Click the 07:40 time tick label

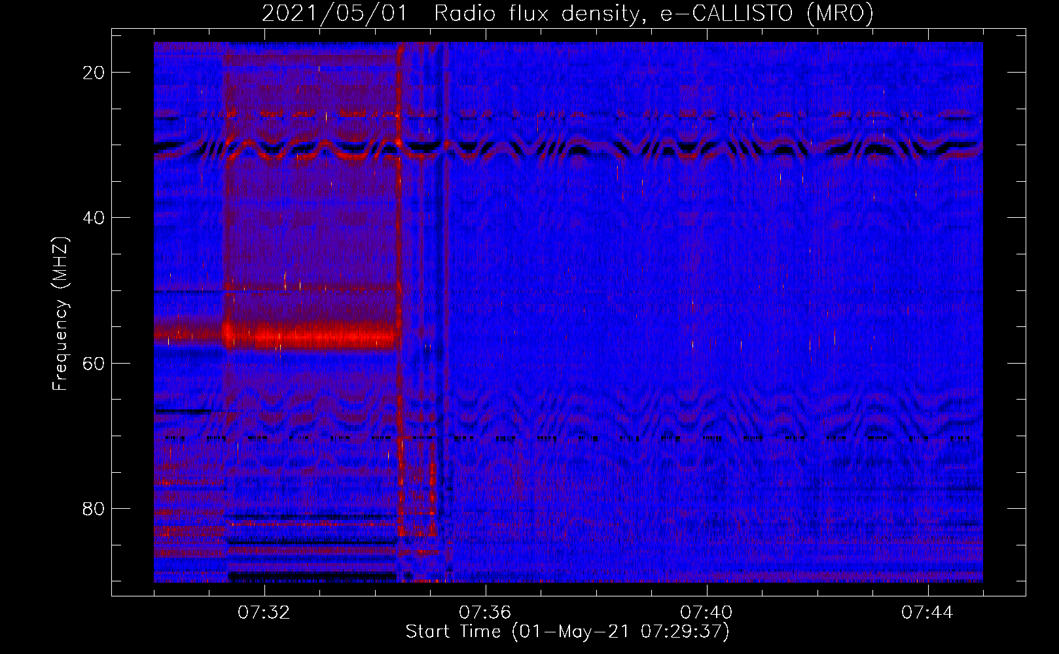[706, 613]
